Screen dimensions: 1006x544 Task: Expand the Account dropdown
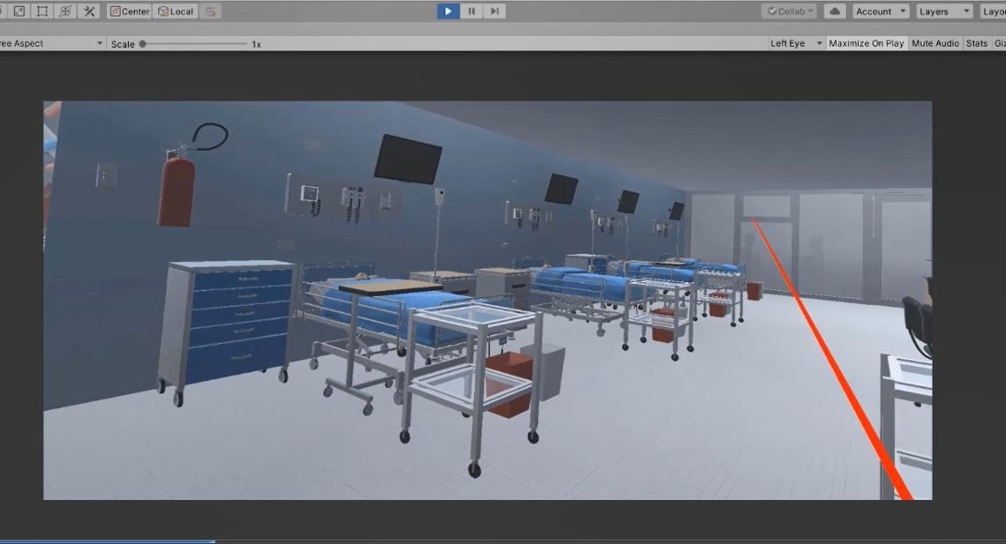click(x=880, y=11)
